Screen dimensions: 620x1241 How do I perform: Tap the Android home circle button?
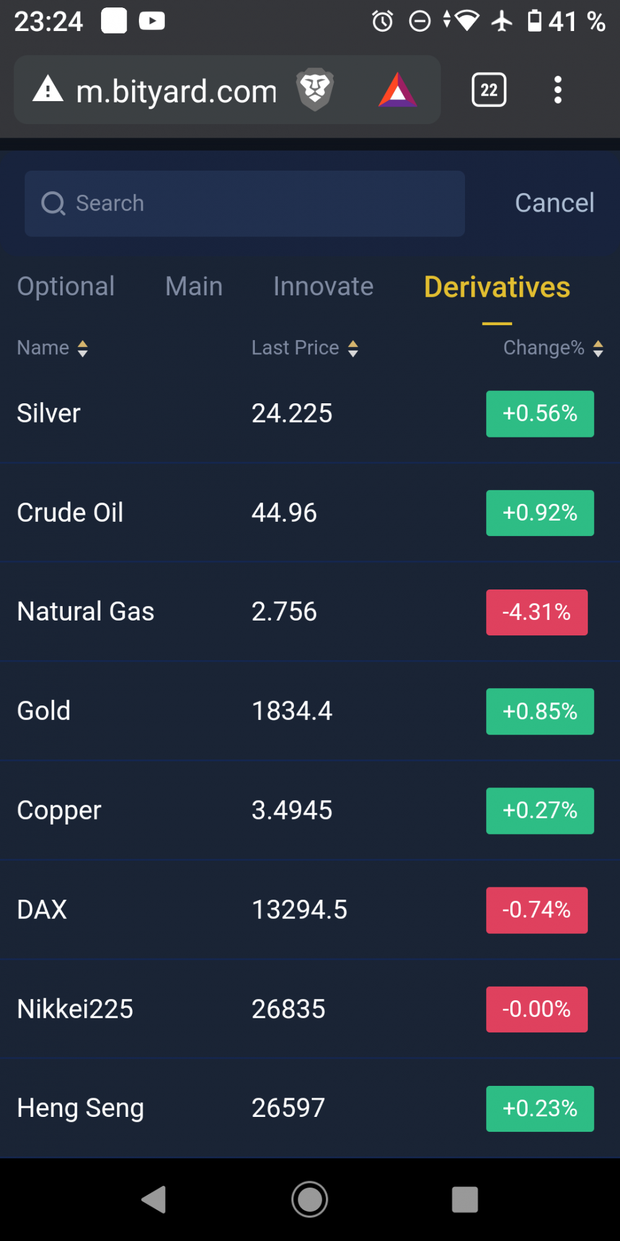coord(310,1199)
